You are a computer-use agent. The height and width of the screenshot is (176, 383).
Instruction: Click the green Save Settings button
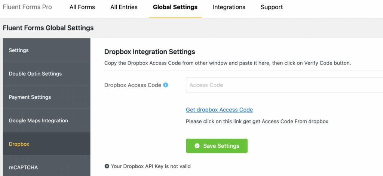point(217,146)
